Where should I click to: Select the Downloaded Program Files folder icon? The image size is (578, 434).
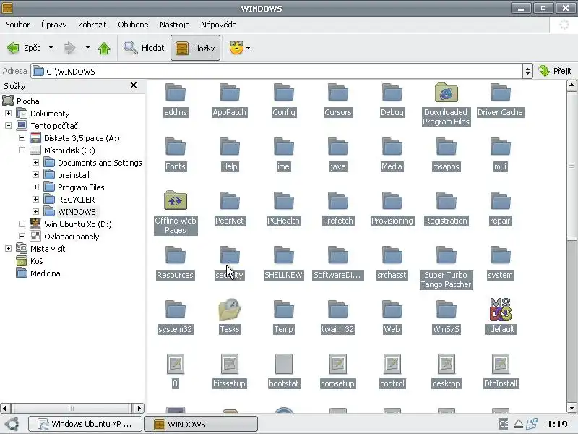(x=446, y=93)
